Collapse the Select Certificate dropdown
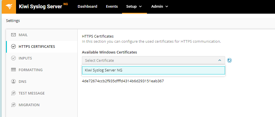This screenshot has width=275, height=117. click(x=154, y=60)
